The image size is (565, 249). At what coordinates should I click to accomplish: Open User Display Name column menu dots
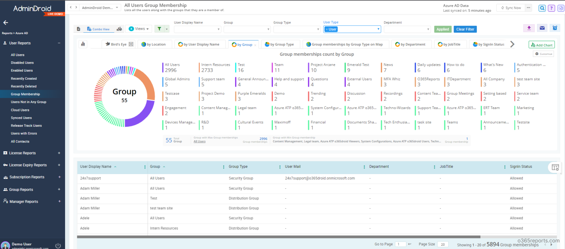point(145,167)
